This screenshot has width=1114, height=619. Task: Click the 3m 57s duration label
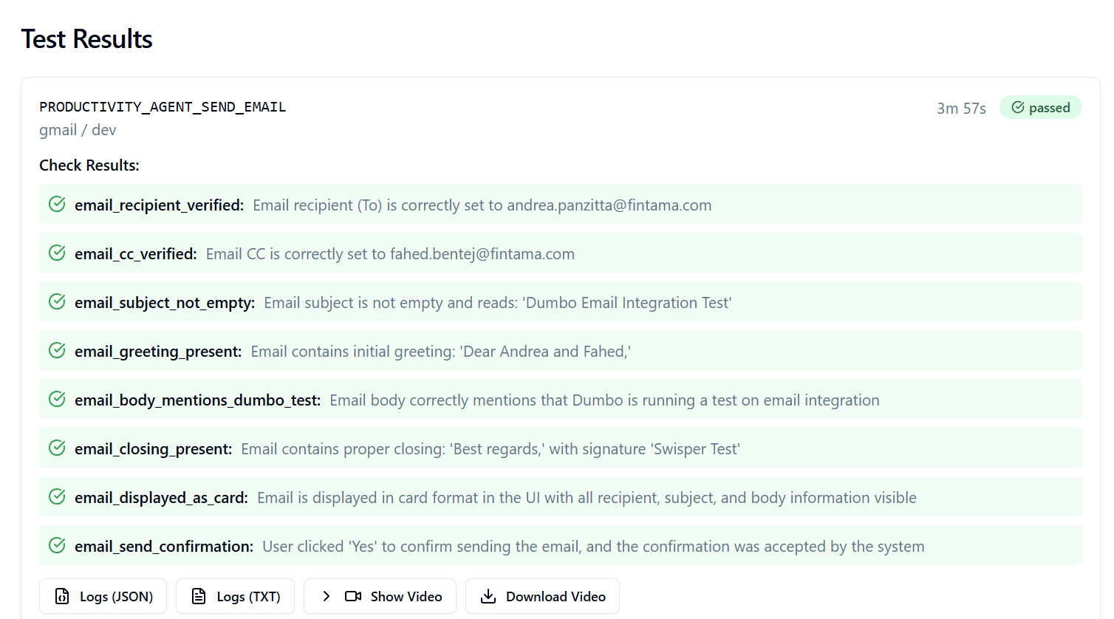(961, 109)
